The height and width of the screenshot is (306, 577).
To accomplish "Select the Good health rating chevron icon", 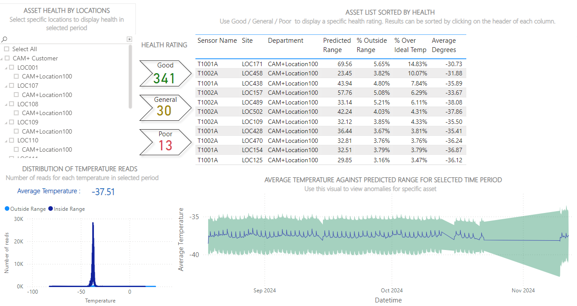I will (x=164, y=73).
